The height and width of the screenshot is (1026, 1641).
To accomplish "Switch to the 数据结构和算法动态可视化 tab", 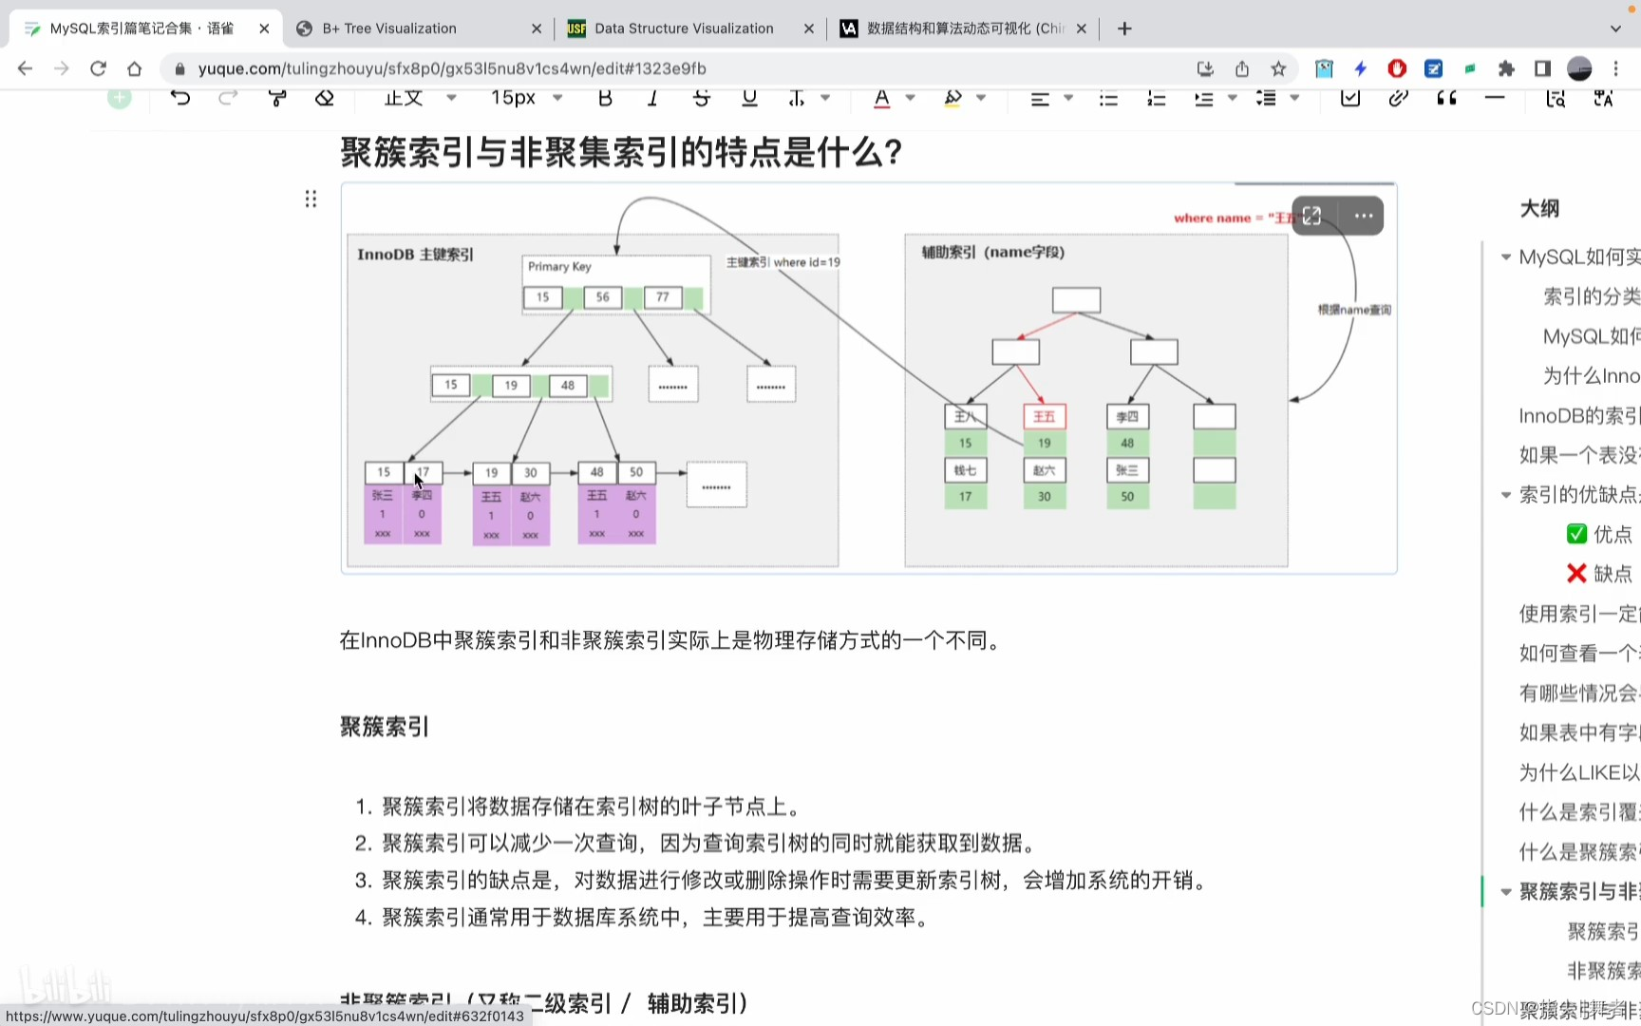I will (965, 28).
